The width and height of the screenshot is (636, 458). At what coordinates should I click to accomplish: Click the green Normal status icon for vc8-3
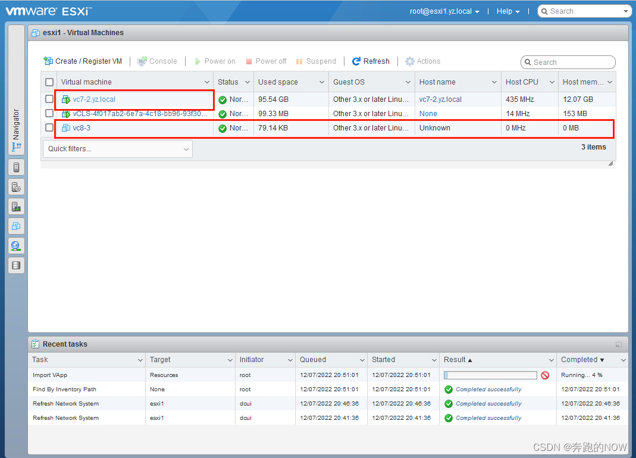pyautogui.click(x=223, y=128)
